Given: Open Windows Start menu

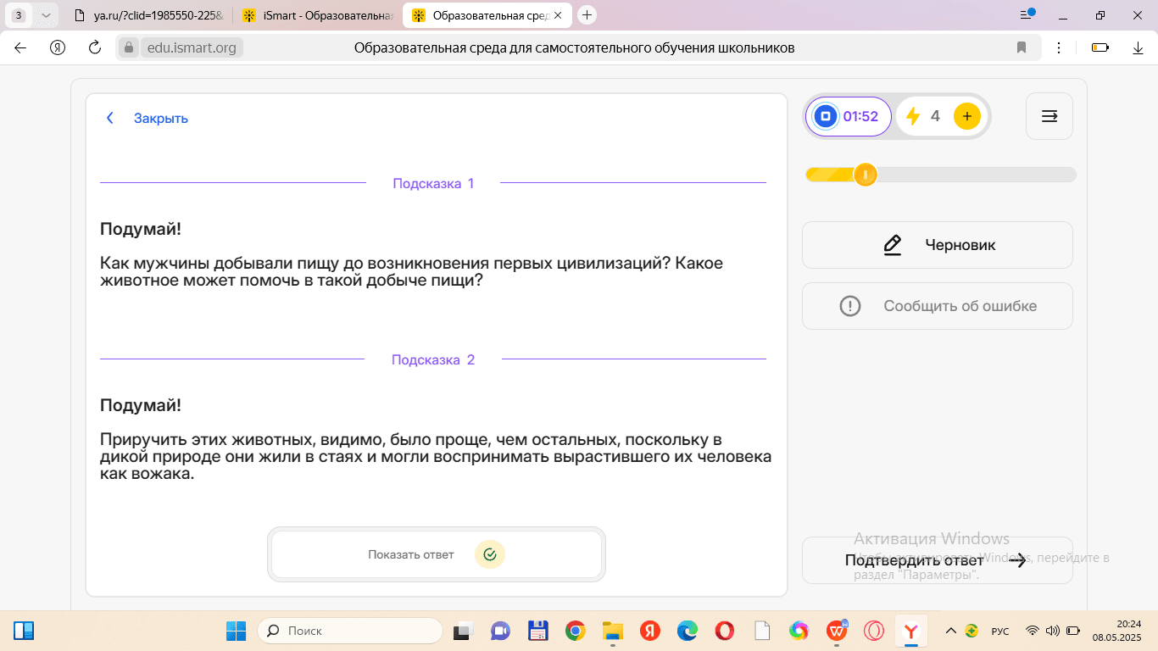Looking at the screenshot, I should pyautogui.click(x=236, y=631).
